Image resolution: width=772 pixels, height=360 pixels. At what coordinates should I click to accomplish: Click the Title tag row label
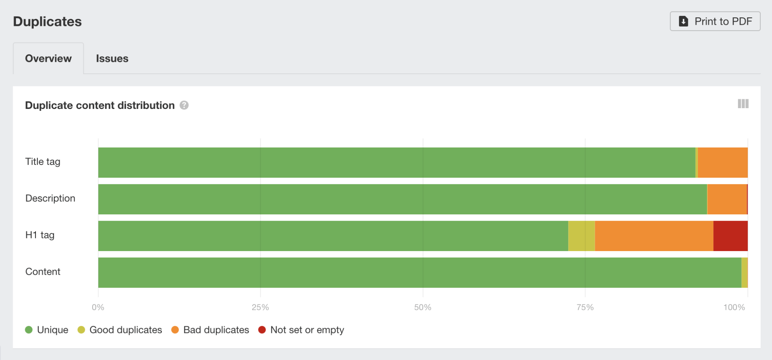[43, 161]
